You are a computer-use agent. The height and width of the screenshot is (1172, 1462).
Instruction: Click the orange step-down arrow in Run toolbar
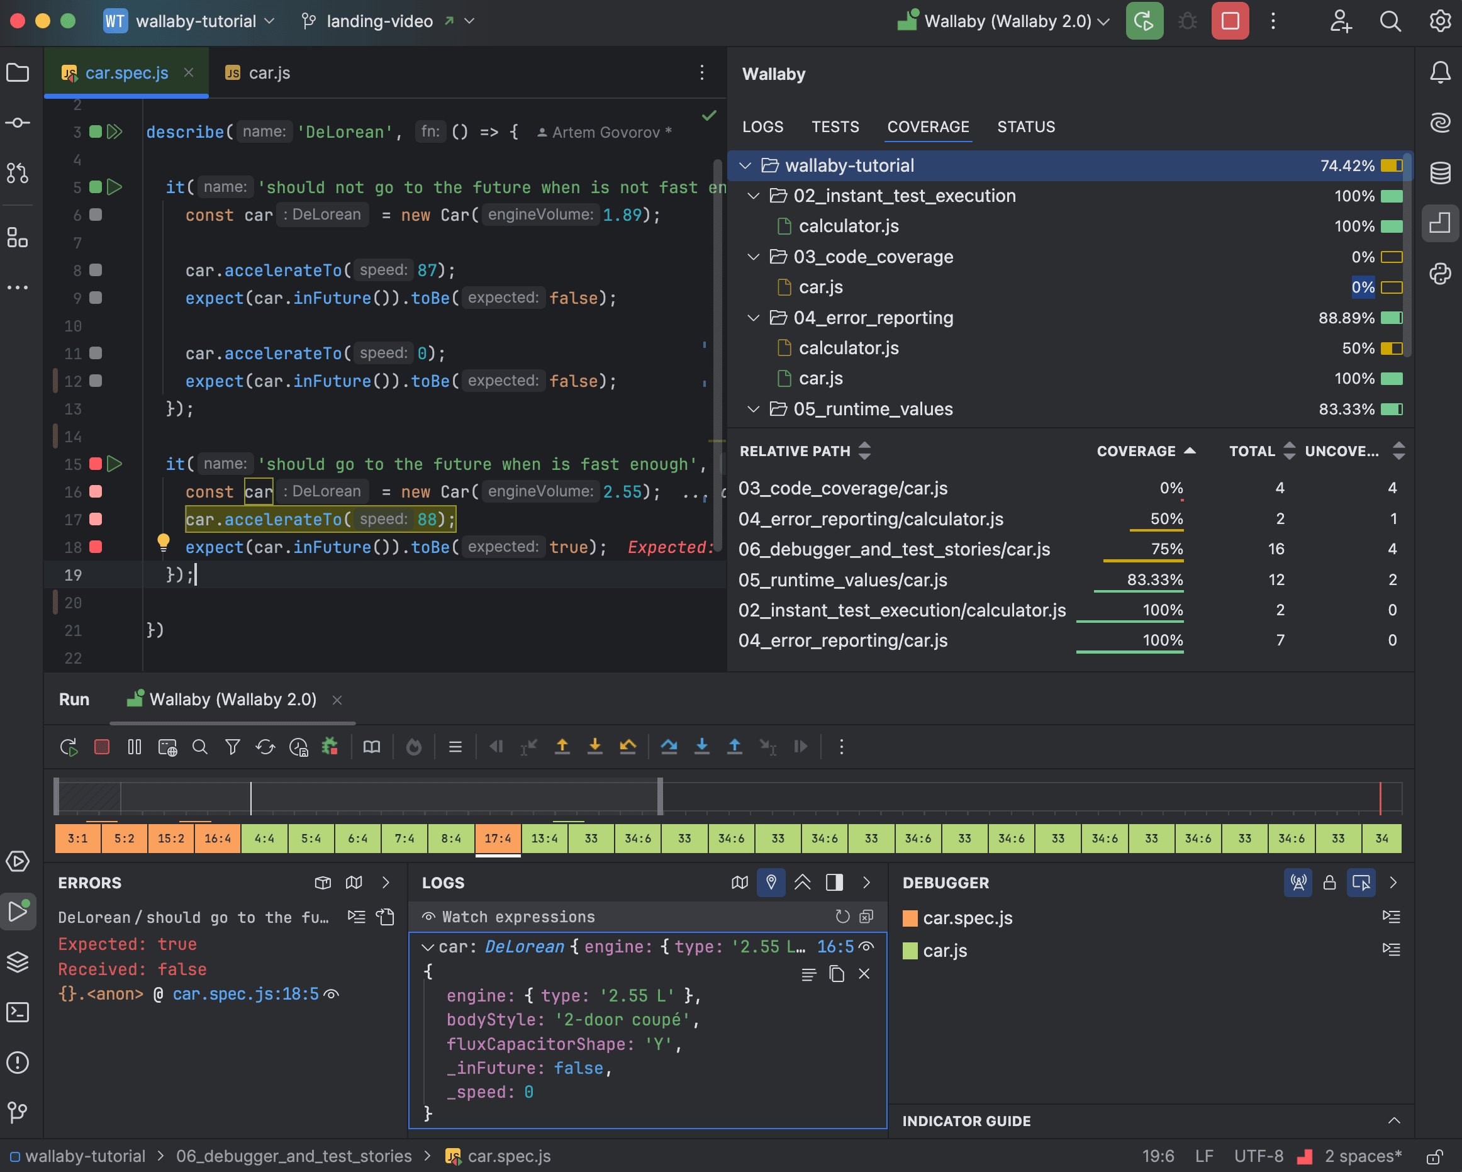click(594, 747)
